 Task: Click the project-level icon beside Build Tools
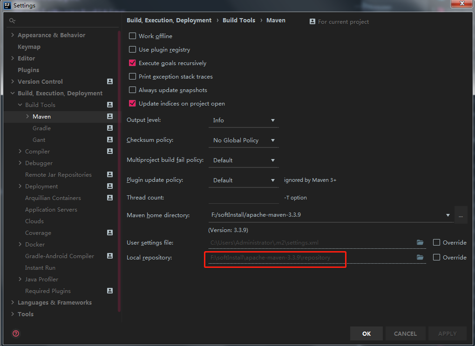pos(110,105)
